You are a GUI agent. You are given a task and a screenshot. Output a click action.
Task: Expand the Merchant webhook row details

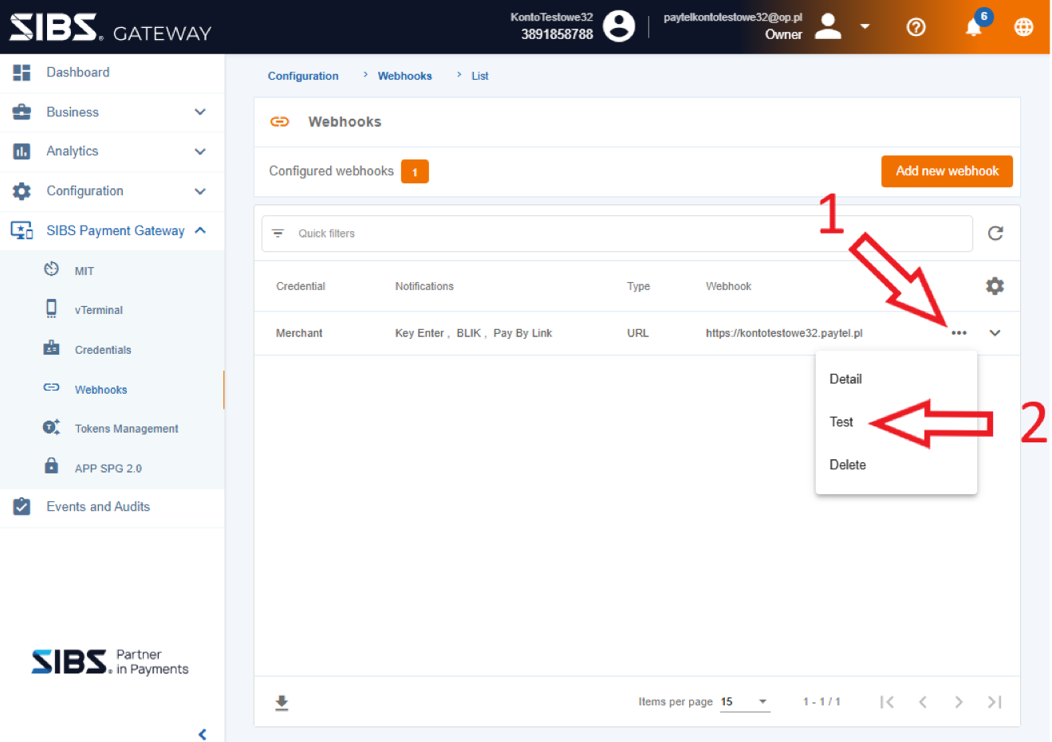click(995, 333)
